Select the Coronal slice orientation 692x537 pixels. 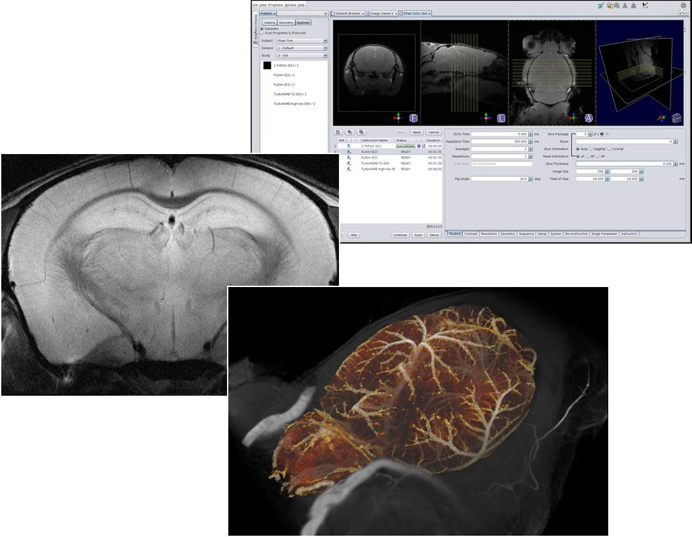pos(609,149)
